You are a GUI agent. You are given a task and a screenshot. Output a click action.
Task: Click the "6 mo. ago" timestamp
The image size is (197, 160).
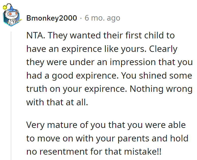pyautogui.click(x=102, y=18)
